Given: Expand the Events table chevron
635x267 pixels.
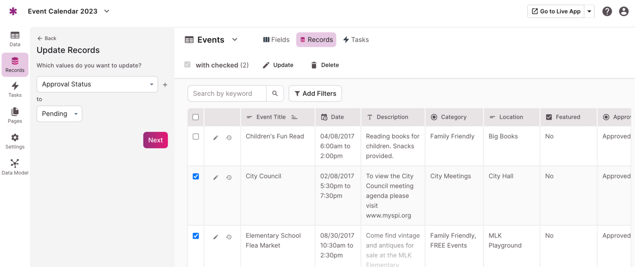Looking at the screenshot, I should [x=235, y=40].
